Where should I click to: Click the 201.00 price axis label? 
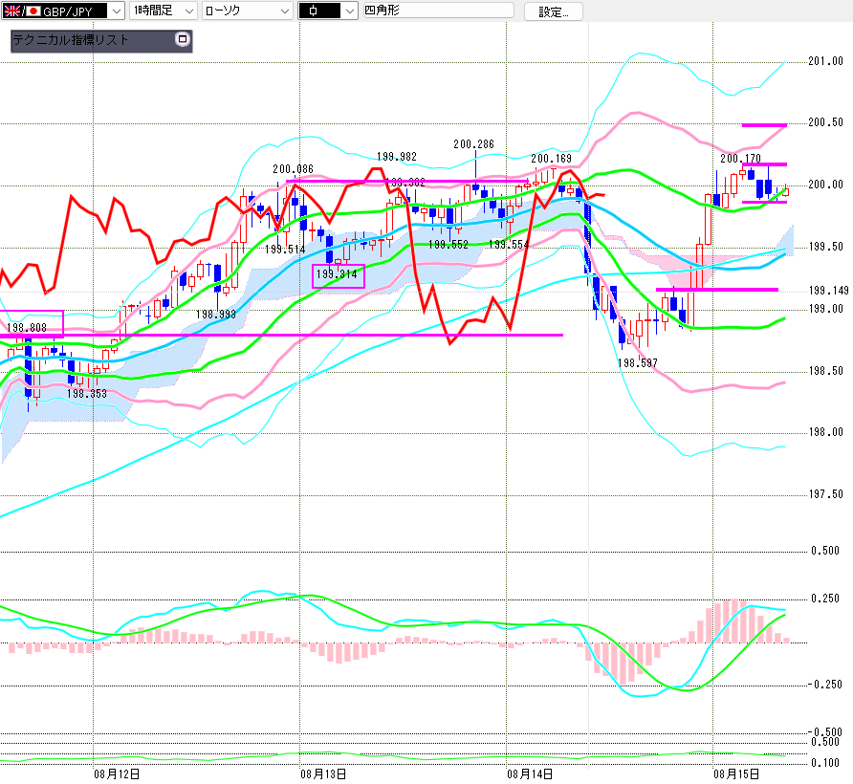825,61
